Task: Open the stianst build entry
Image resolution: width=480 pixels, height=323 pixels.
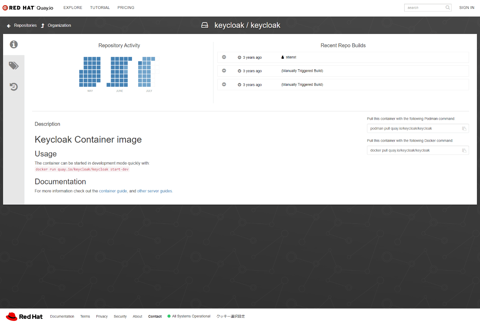Action: click(343, 57)
